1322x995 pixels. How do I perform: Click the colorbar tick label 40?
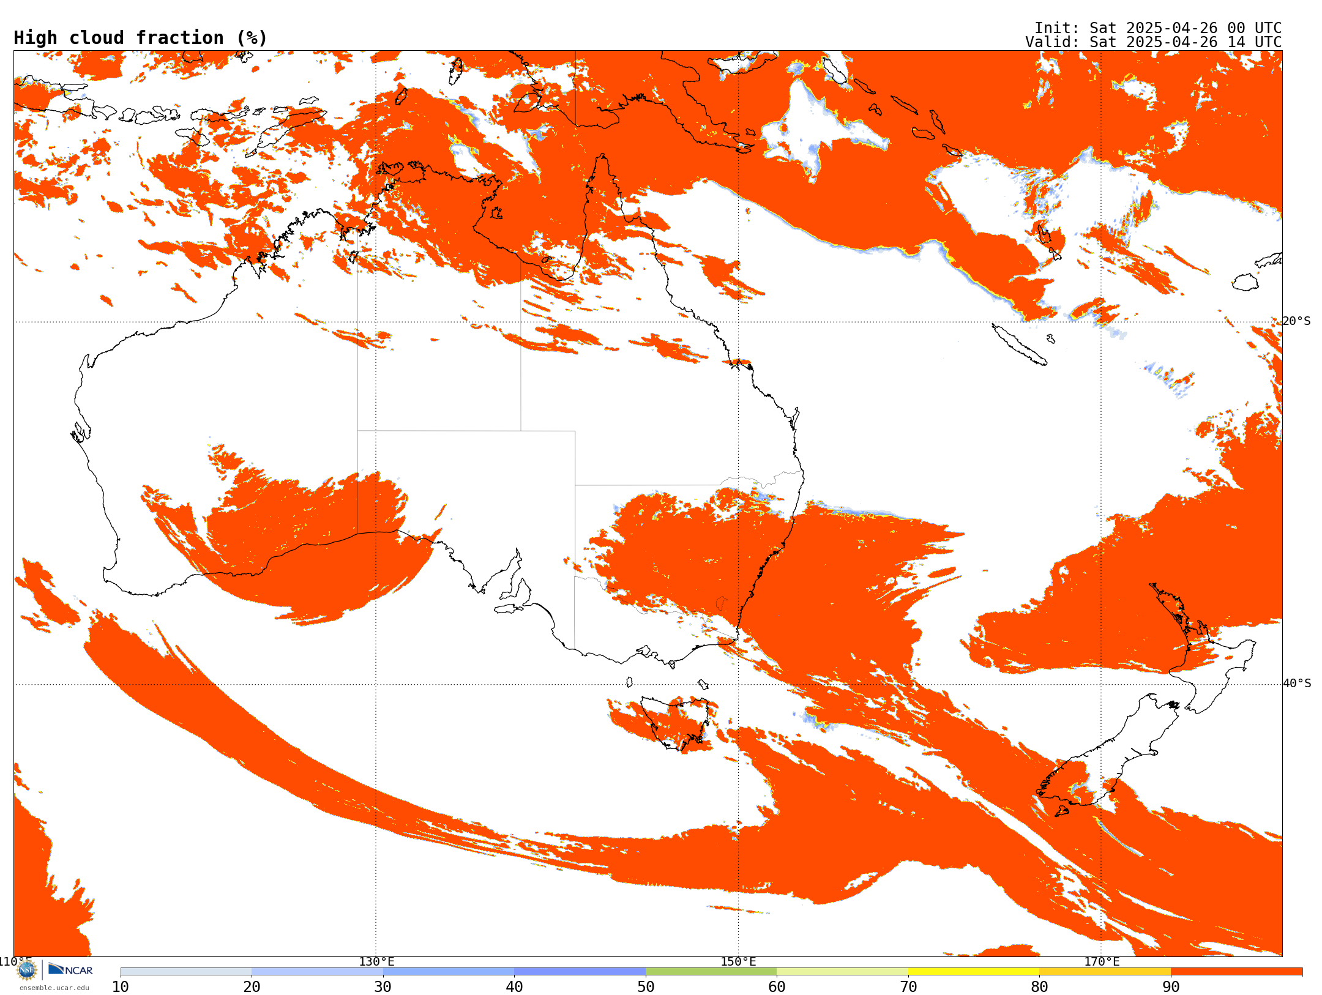pyautogui.click(x=514, y=987)
